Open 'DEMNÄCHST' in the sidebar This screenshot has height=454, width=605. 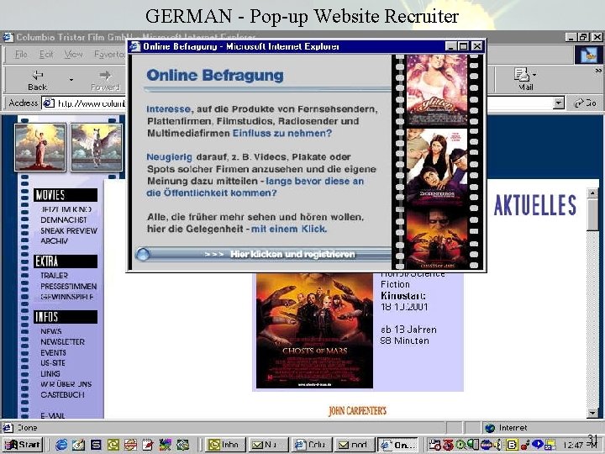(64, 220)
